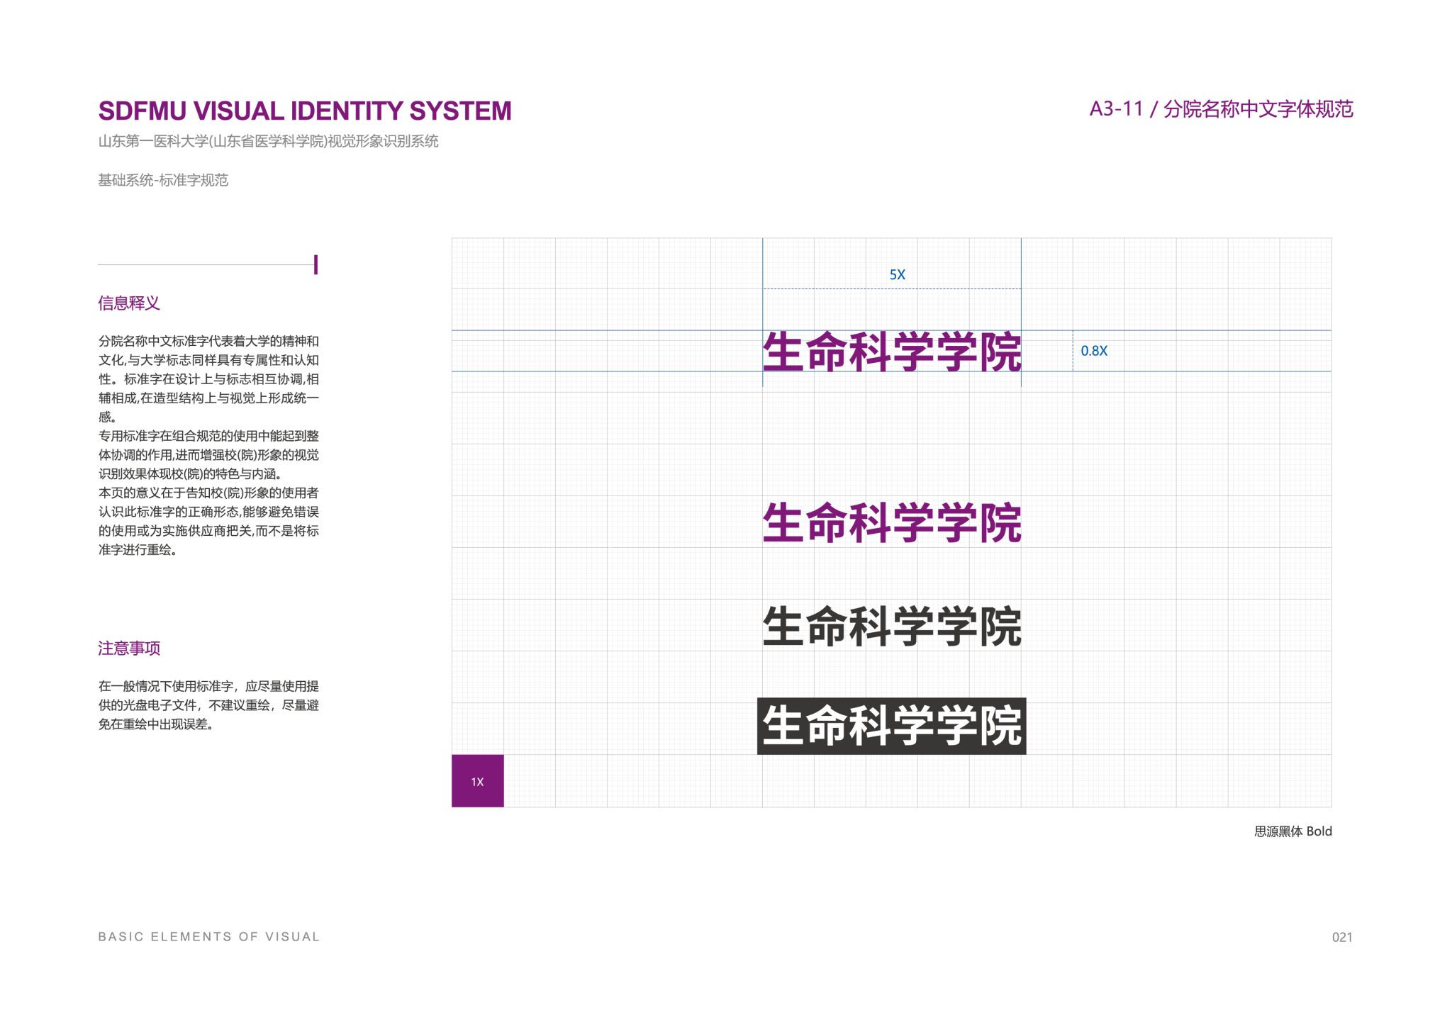
Task: Click the page number 021
Action: [x=1341, y=937]
